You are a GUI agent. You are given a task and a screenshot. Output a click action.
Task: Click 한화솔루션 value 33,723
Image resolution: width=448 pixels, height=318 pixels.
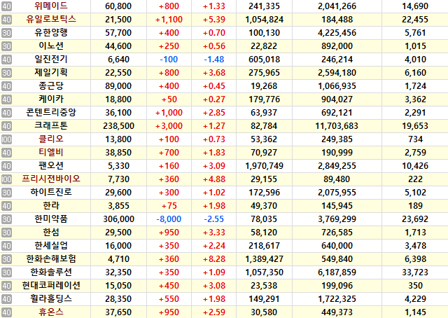415,272
